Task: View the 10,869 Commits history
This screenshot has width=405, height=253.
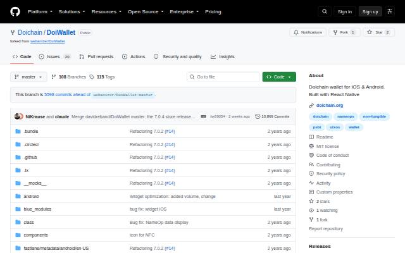Action: (x=272, y=116)
